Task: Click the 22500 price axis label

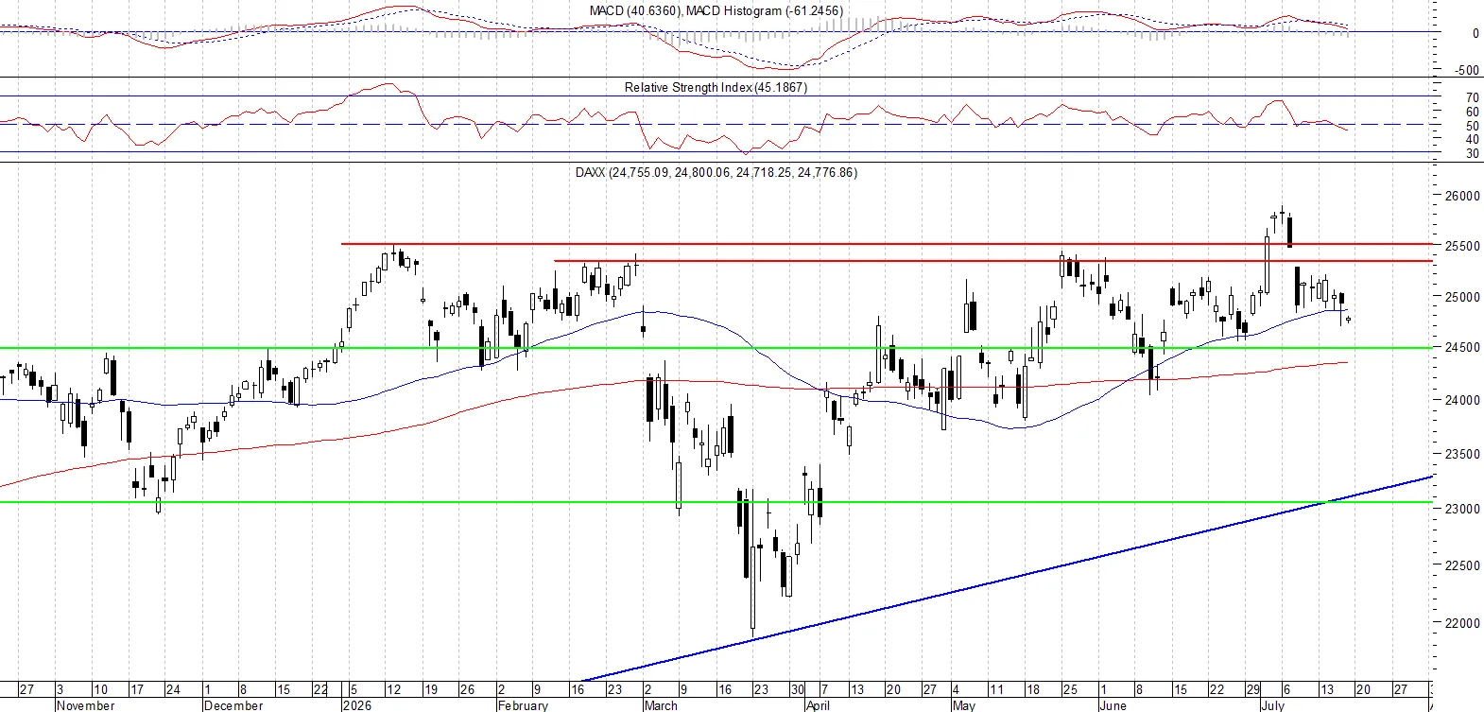Action: (1461, 565)
